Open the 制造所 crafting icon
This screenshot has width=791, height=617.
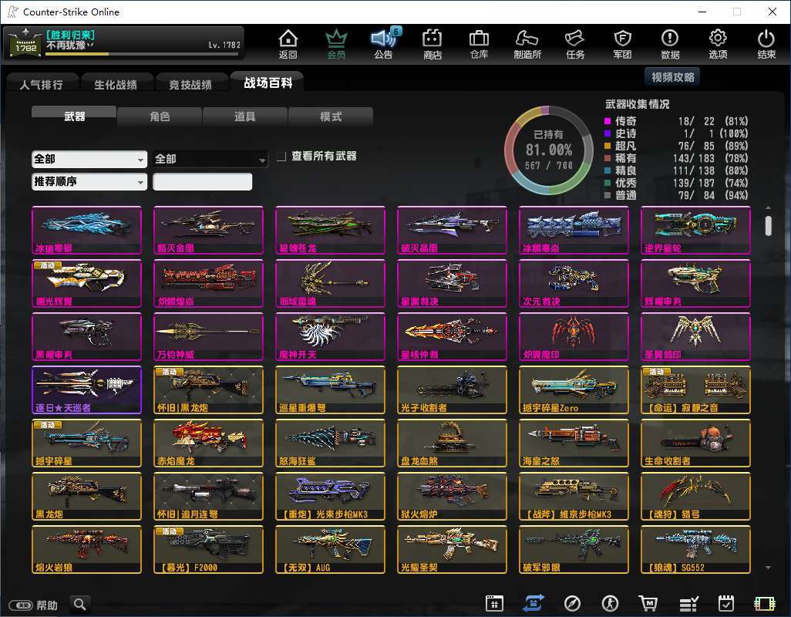pos(527,44)
